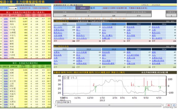178x109 pixels.
Task: Open the 0617 selling broker with value -21
Action: (133, 55)
